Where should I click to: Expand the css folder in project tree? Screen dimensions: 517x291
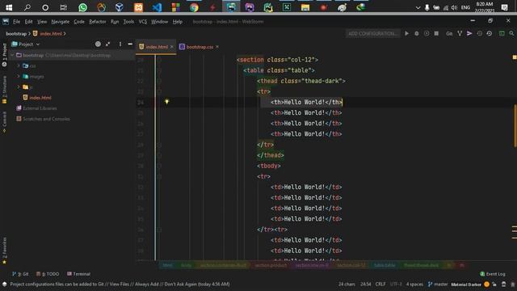[19, 65]
